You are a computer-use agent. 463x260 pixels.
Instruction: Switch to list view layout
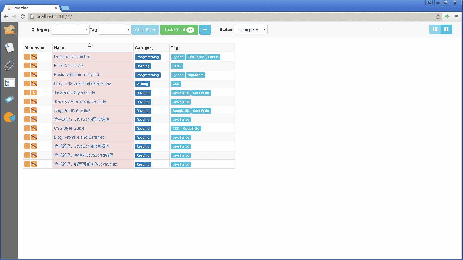[435, 29]
